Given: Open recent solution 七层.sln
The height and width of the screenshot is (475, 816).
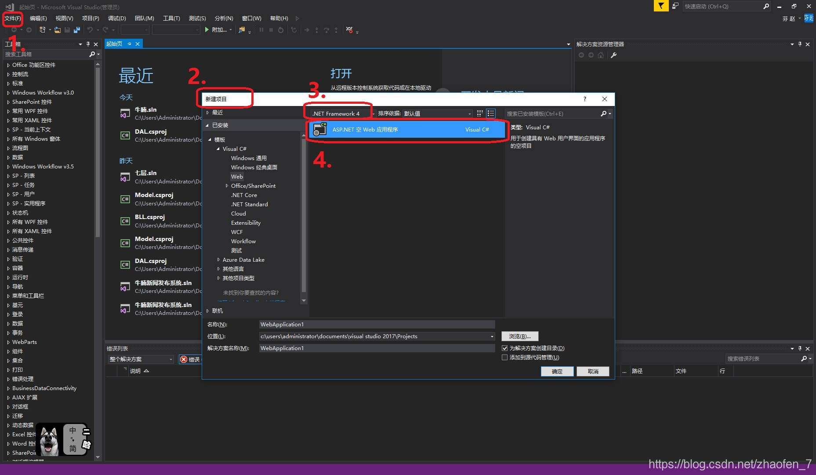Looking at the screenshot, I should coord(145,173).
